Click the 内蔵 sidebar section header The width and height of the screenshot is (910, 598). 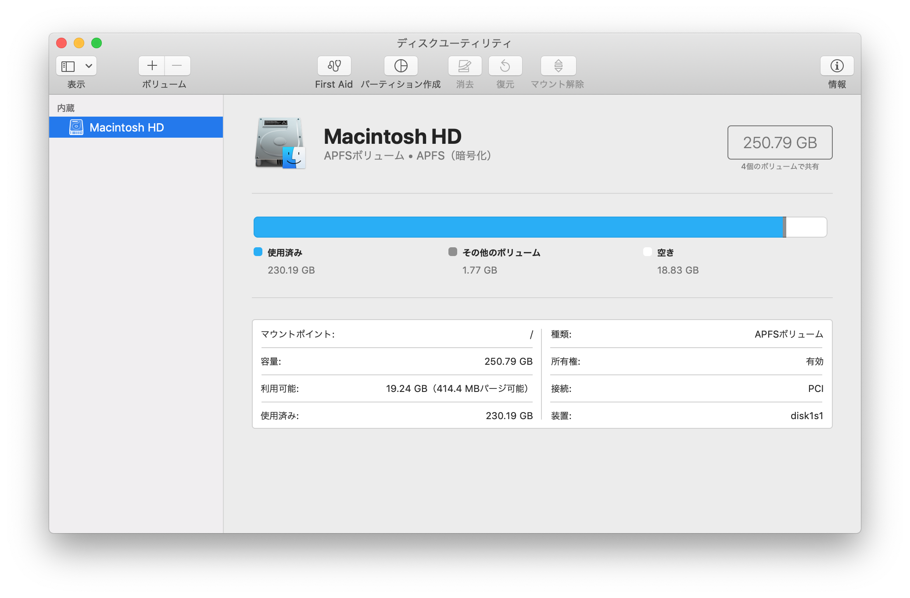click(x=66, y=108)
